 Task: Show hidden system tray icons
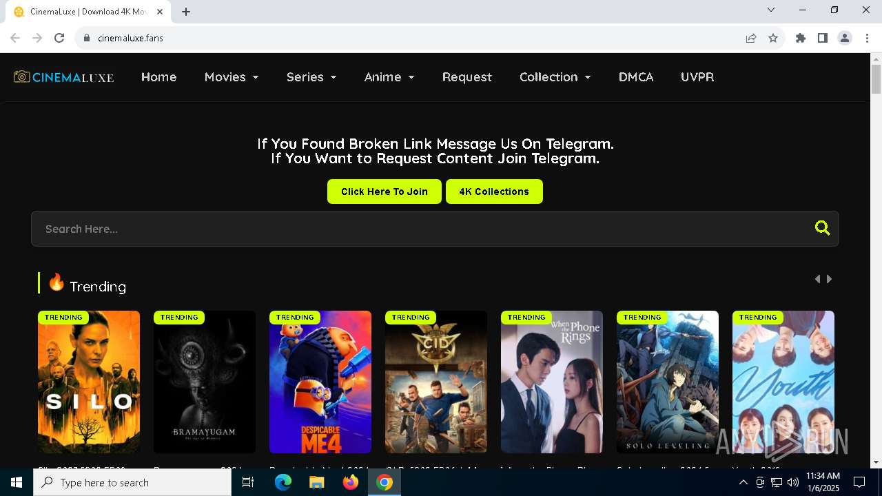(x=743, y=482)
